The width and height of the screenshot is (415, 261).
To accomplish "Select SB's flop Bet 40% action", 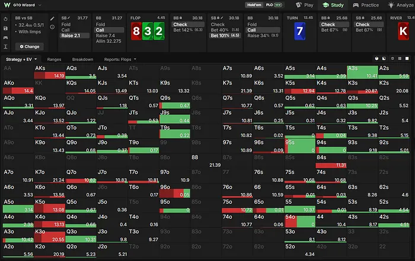I will pyautogui.click(x=225, y=30).
